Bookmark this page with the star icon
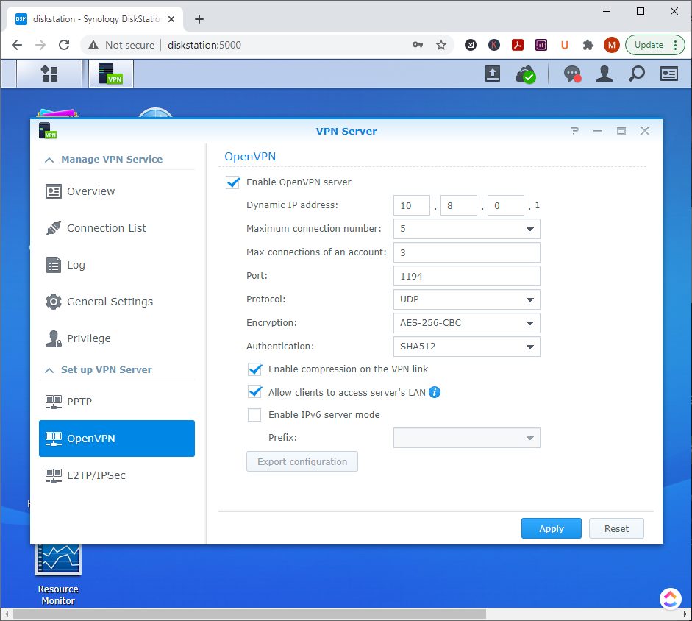692x621 pixels. point(441,45)
